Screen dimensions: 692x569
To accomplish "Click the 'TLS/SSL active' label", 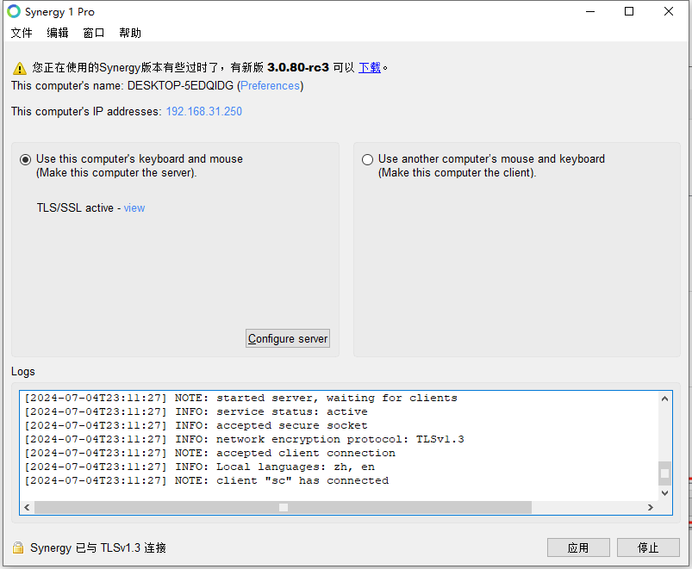I will [75, 208].
